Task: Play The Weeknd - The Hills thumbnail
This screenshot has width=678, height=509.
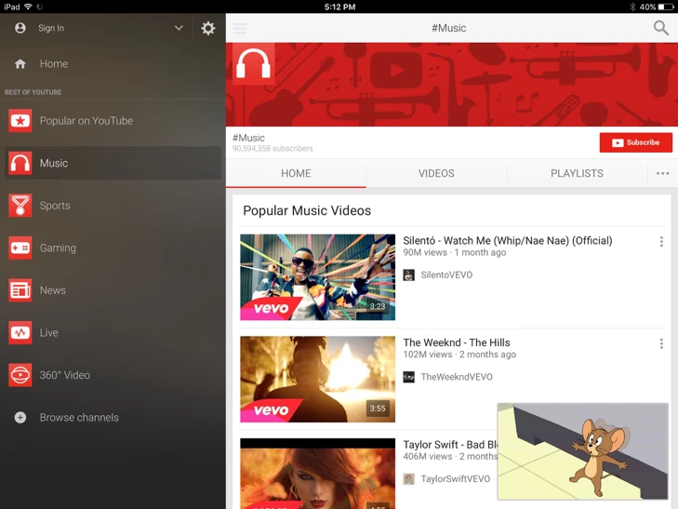Action: pos(317,380)
